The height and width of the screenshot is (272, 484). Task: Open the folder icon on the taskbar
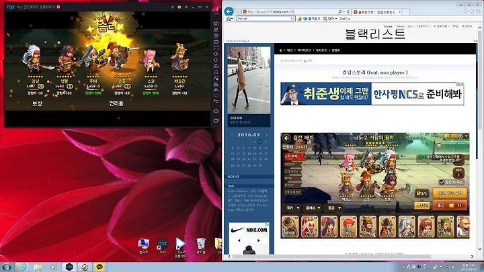(38, 267)
